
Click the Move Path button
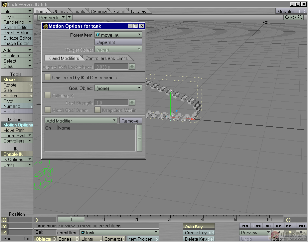click(x=17, y=130)
